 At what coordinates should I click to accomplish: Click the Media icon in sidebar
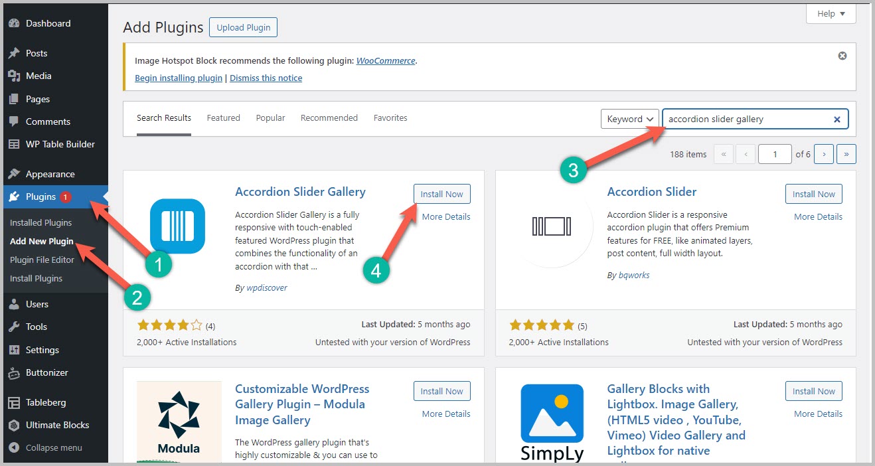tap(14, 76)
